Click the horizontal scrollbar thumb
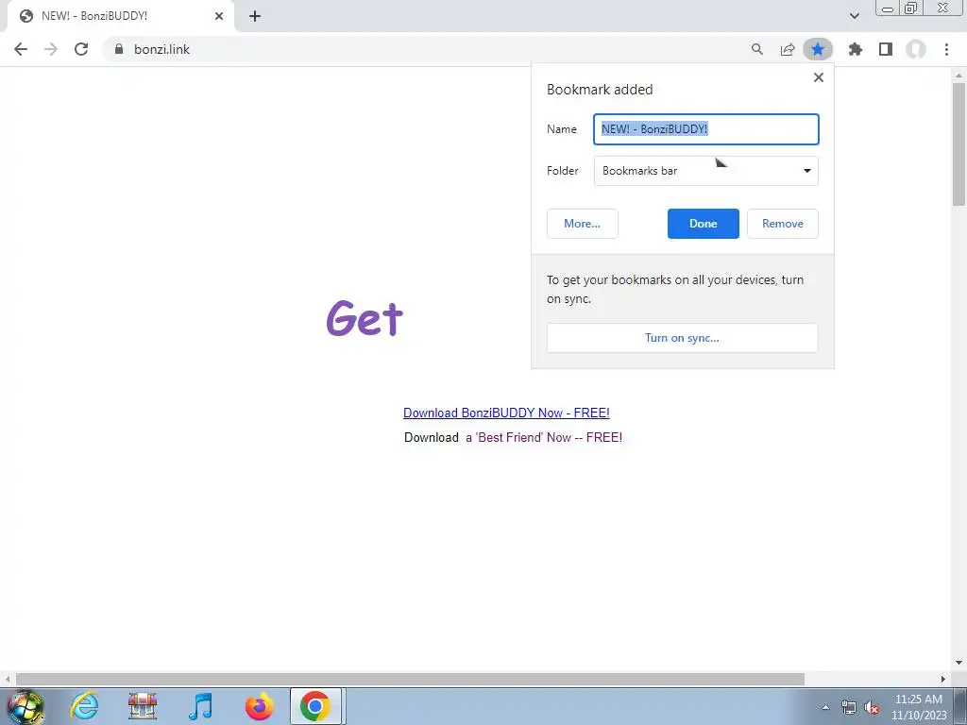 410,680
